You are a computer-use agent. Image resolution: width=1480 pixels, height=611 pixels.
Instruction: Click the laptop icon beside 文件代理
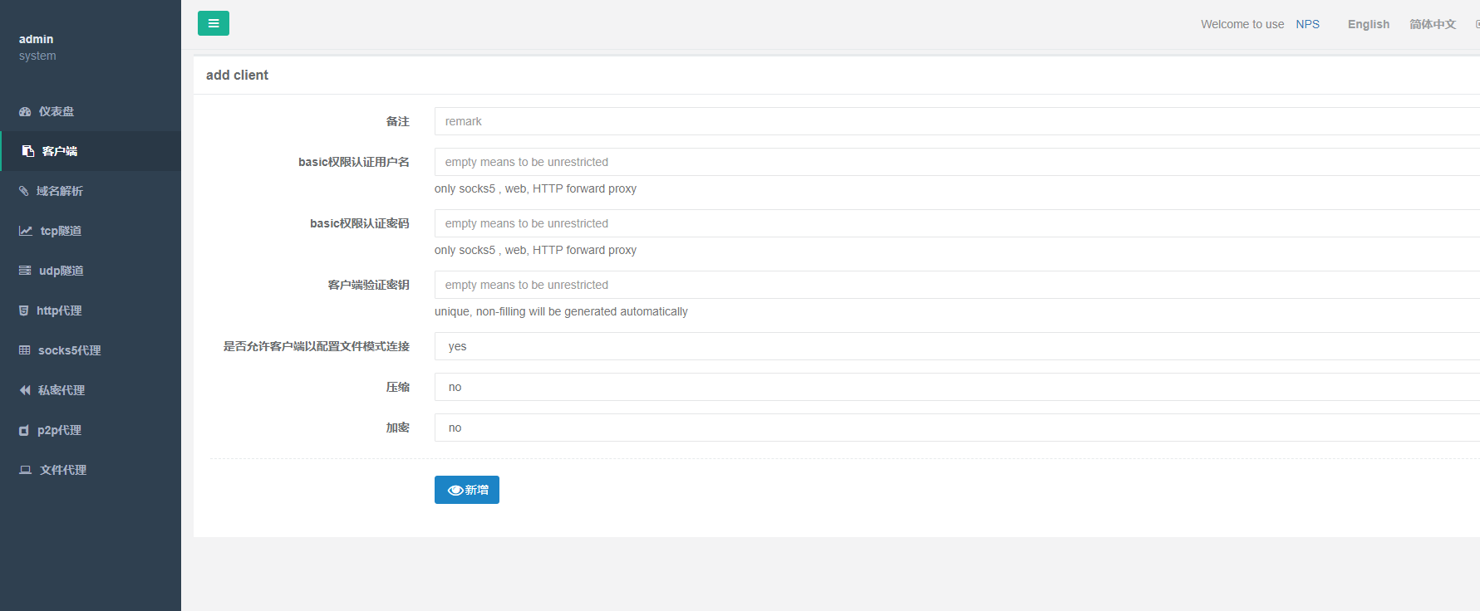(26, 470)
